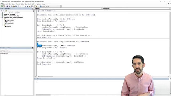This screenshot has width=171, height=96.
Task: Click the Paste toolbar icon
Action: tap(14, 6)
